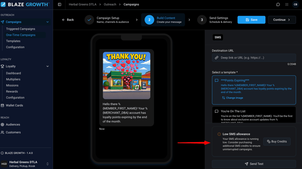The image size is (302, 169).
Task: Open Loyalty Dashboard
Action: 14,73
